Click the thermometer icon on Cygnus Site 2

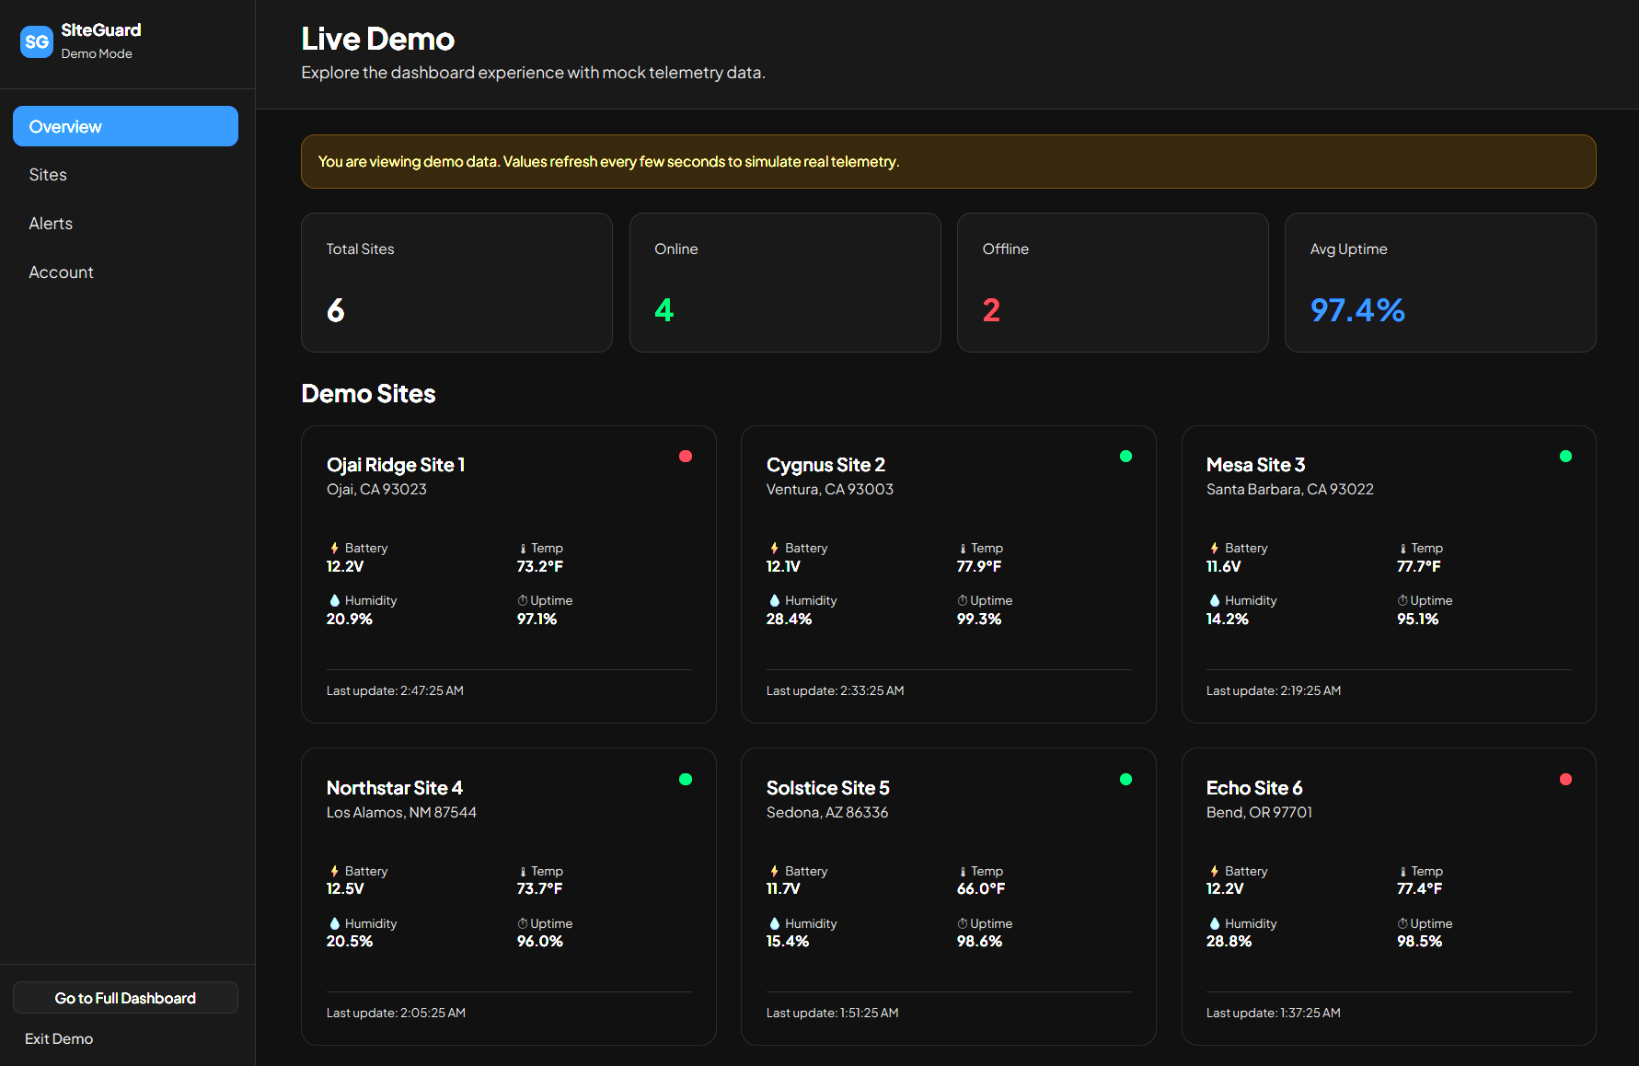tap(962, 548)
